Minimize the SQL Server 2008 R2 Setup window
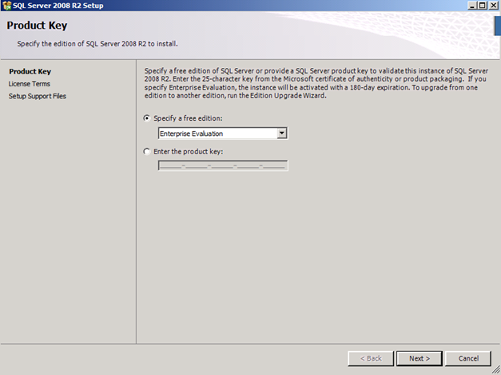The image size is (501, 375). tap(472, 5)
